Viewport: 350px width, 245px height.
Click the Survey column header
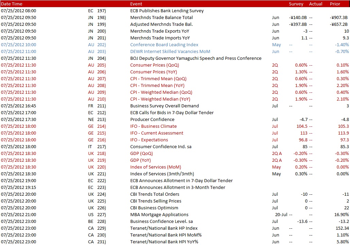296,4
